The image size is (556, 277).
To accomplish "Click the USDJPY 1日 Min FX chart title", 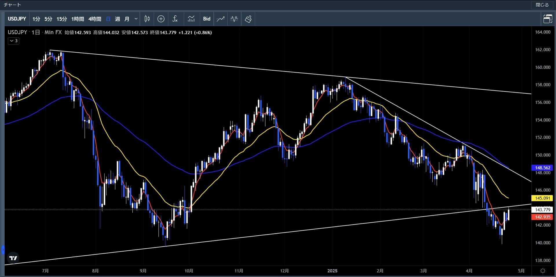I will coord(35,32).
